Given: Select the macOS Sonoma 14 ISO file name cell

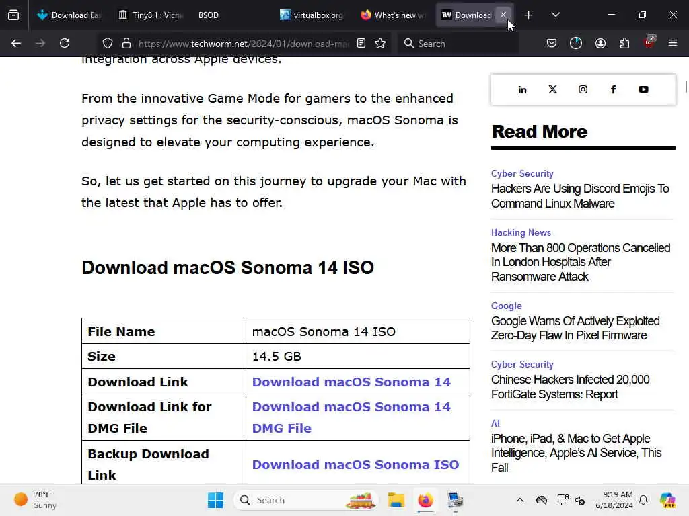Looking at the screenshot, I should (358, 331).
